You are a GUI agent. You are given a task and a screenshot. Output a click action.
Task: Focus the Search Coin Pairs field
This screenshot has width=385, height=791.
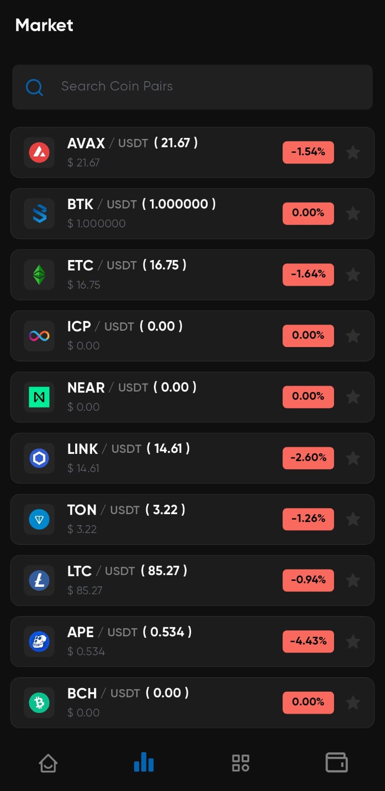pos(198,87)
